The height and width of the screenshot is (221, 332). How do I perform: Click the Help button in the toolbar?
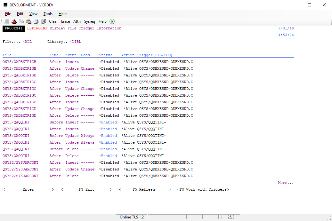[x=102, y=21]
